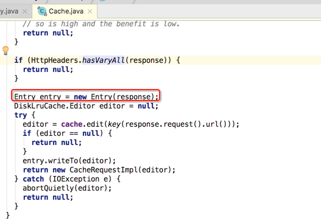Click HttpHeaders in the if statement
Screen dimensions: 321x220
pyautogui.click(x=54, y=60)
